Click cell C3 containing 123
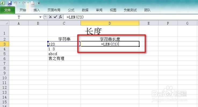Screen dimensions: 198x107 (64, 44)
